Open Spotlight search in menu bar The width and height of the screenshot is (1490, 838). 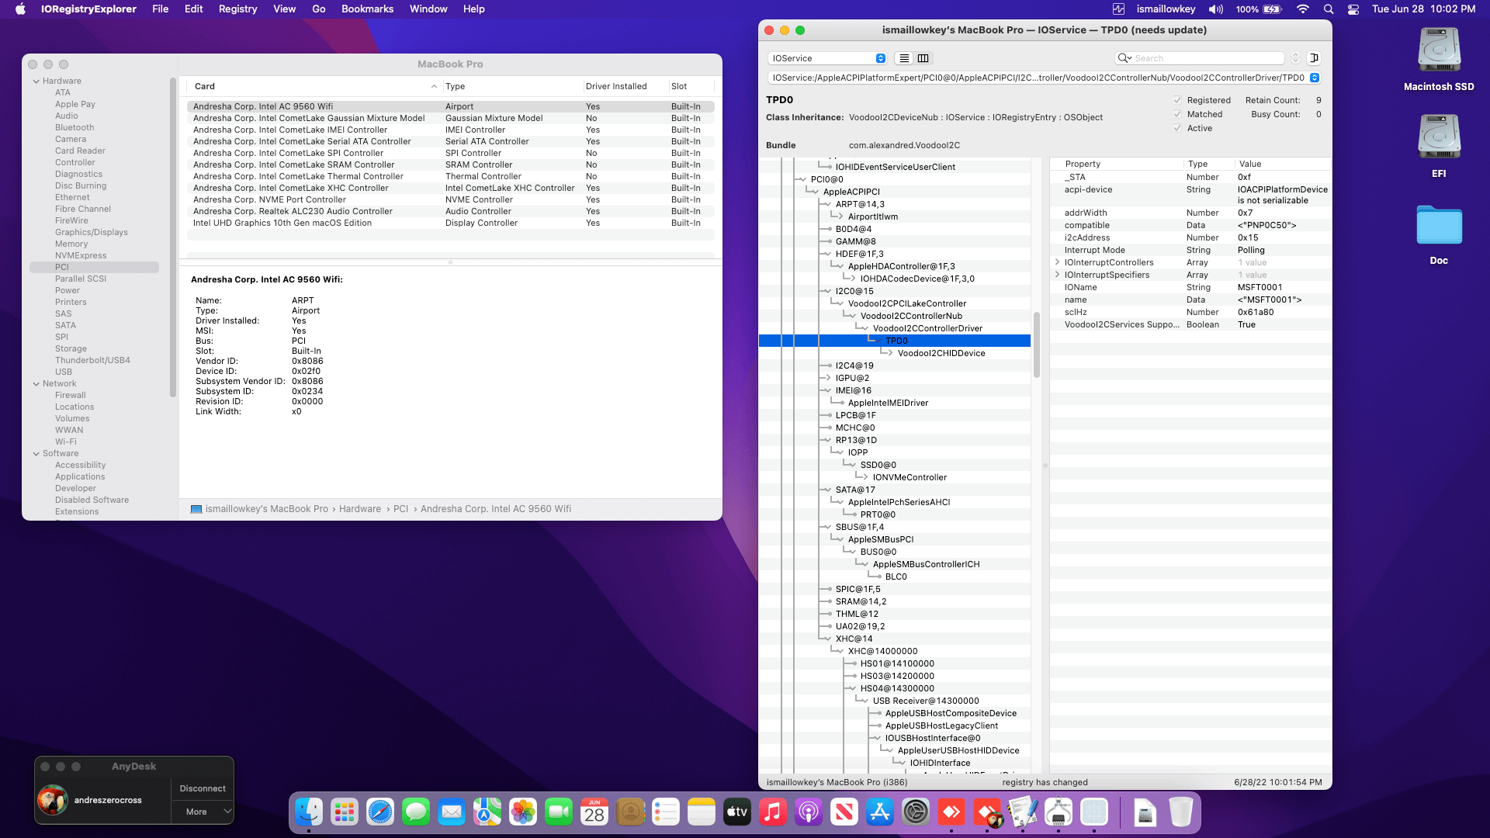coord(1329,9)
